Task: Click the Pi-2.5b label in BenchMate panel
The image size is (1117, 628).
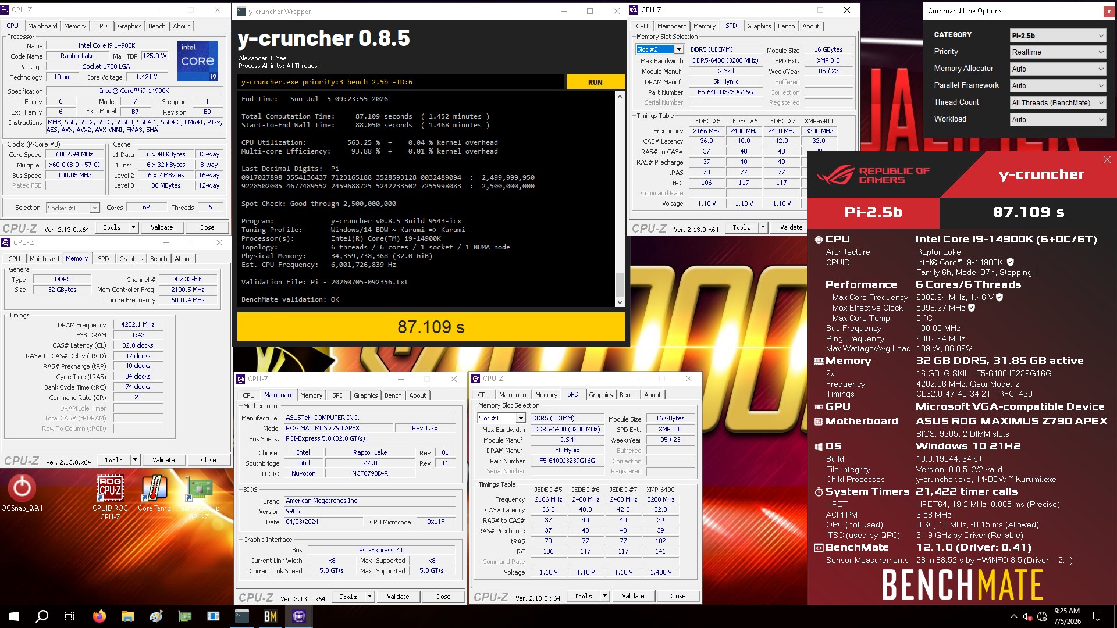Action: coord(873,212)
